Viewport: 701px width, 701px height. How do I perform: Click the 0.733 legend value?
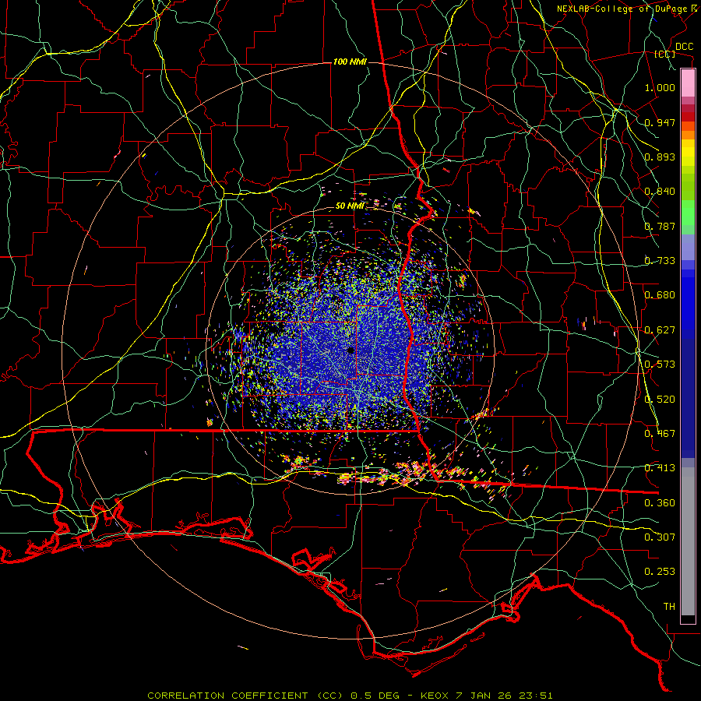660,261
